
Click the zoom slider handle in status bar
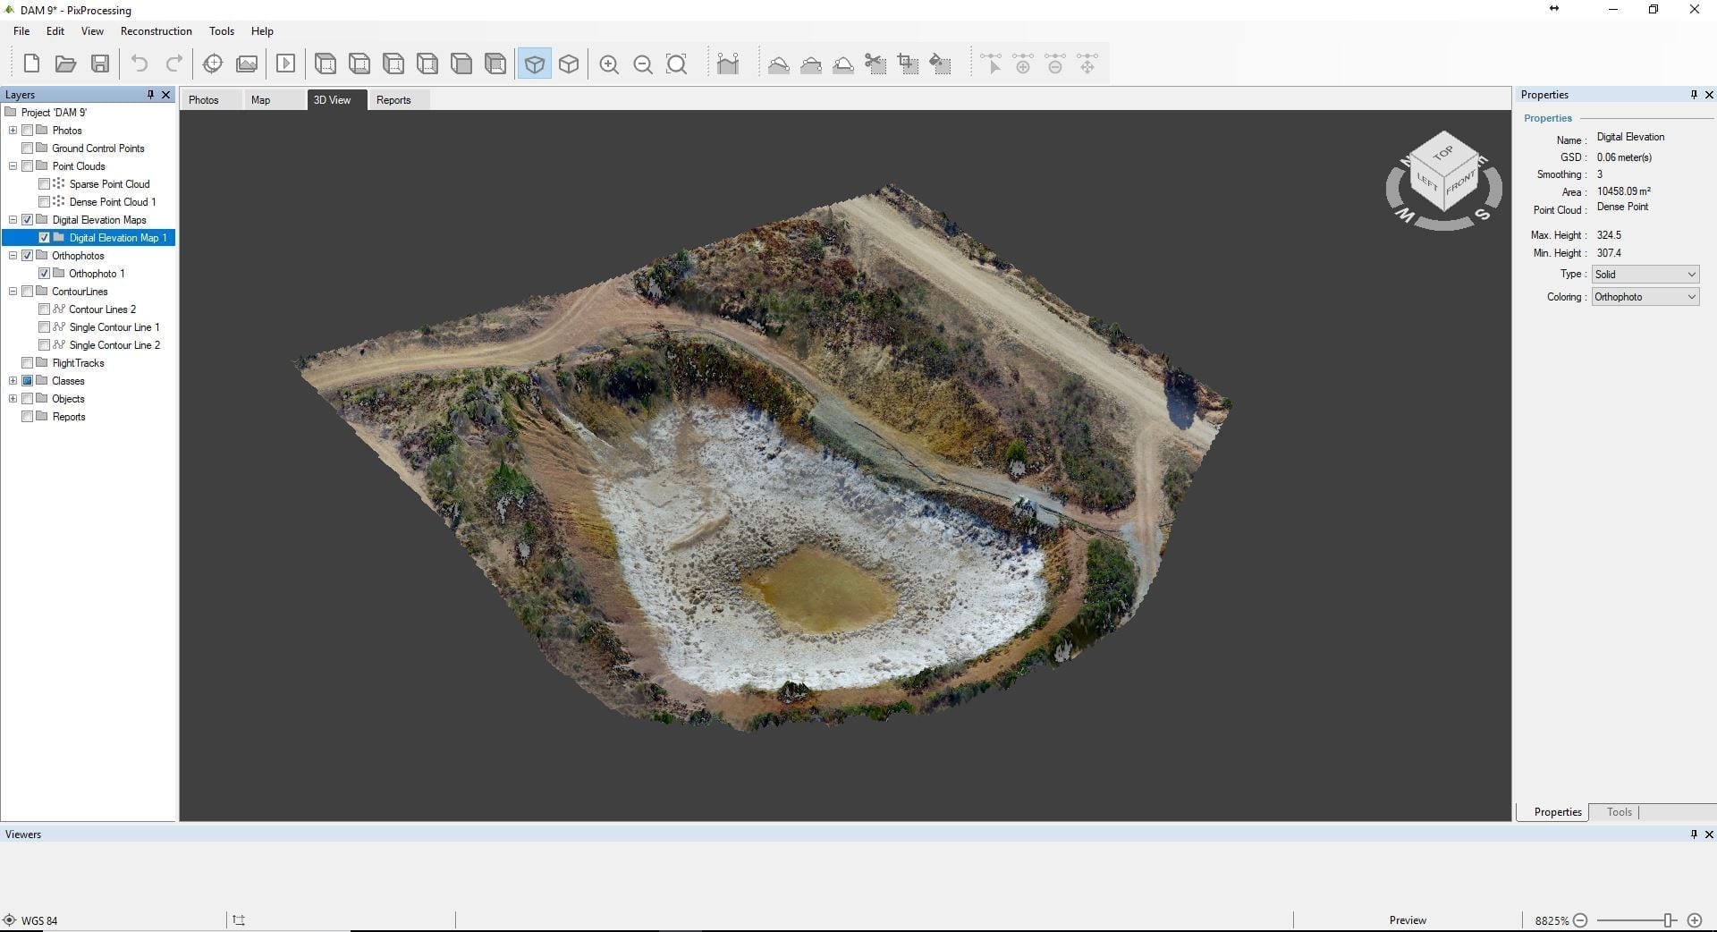1669,920
